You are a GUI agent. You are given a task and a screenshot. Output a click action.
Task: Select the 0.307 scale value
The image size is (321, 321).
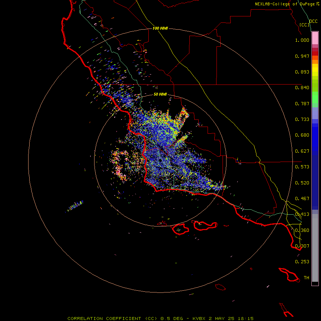click(302, 246)
